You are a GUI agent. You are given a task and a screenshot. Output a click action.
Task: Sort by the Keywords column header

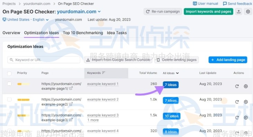(x=106, y=73)
